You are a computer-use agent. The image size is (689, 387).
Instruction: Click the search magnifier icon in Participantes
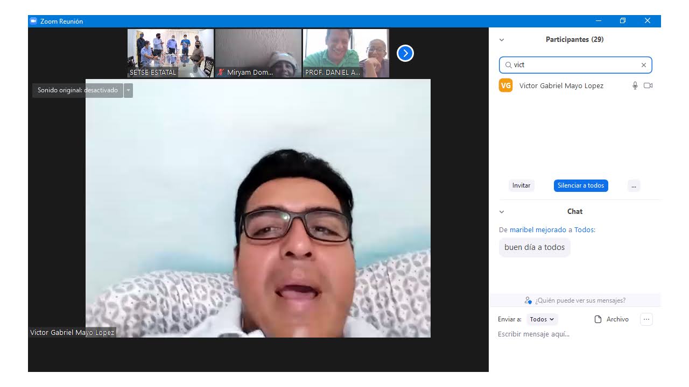tap(508, 65)
